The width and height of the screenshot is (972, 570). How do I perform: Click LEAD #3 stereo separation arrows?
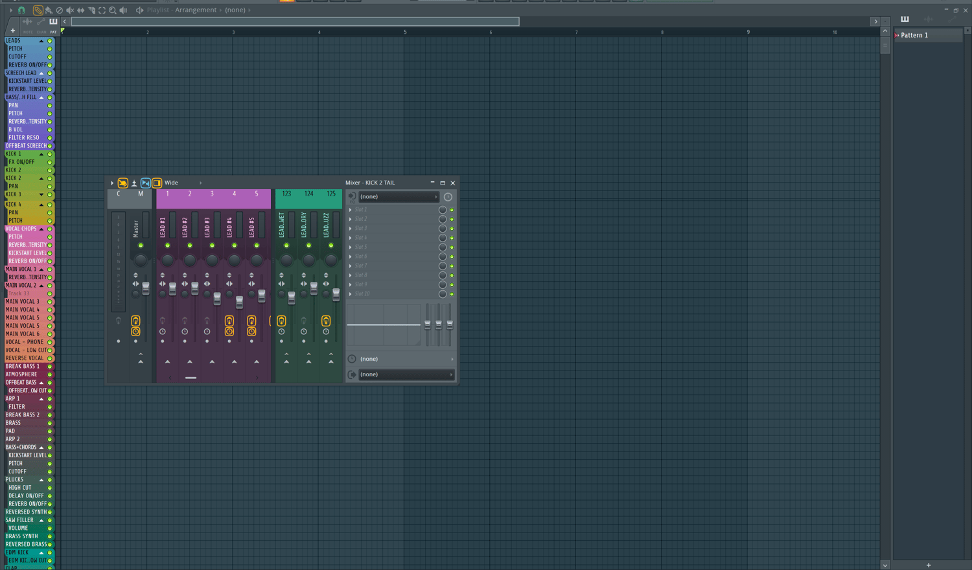207,284
